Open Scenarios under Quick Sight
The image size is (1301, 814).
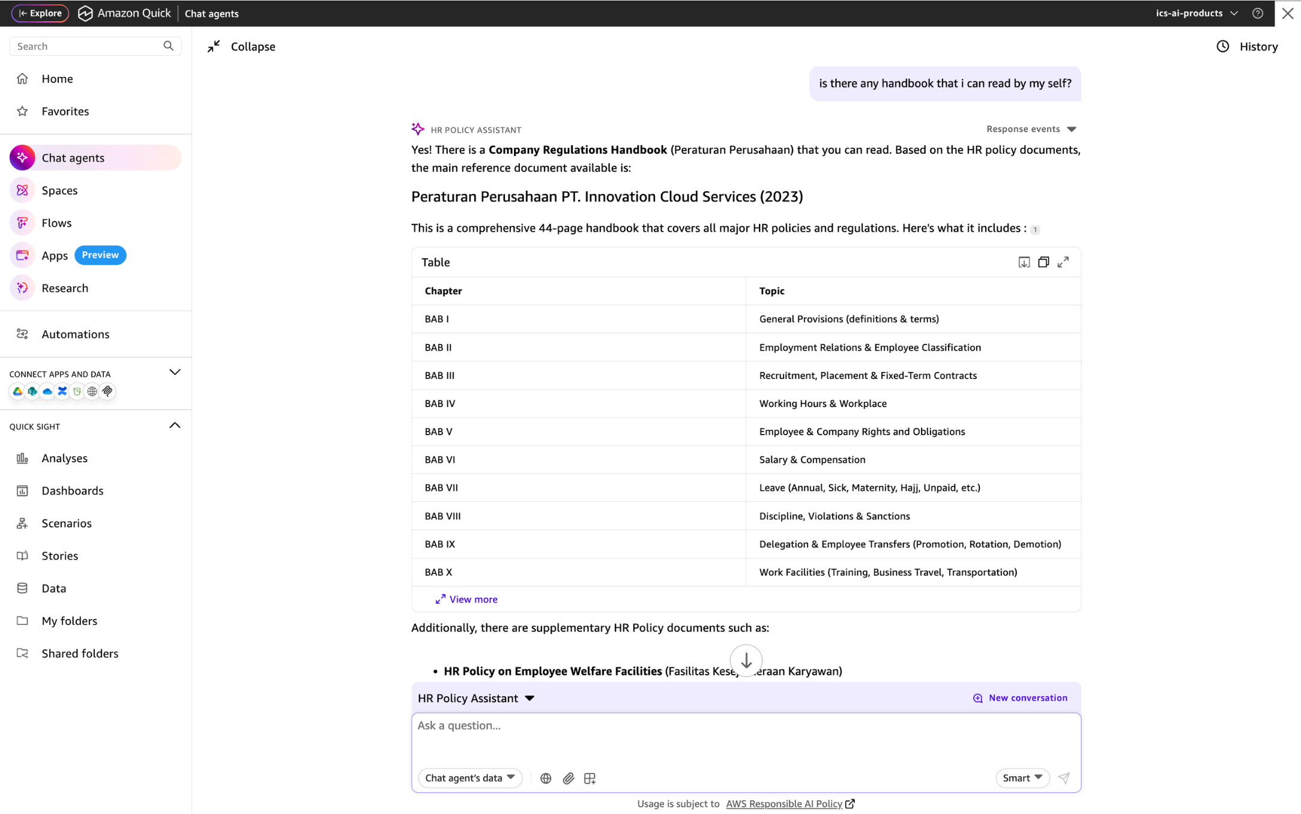[x=66, y=523]
